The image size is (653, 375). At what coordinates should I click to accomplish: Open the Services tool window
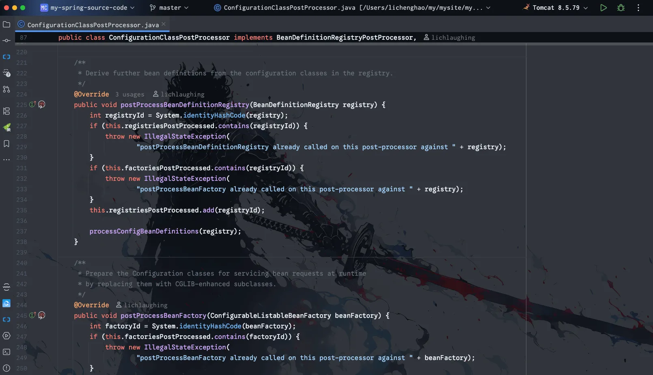tap(6, 336)
